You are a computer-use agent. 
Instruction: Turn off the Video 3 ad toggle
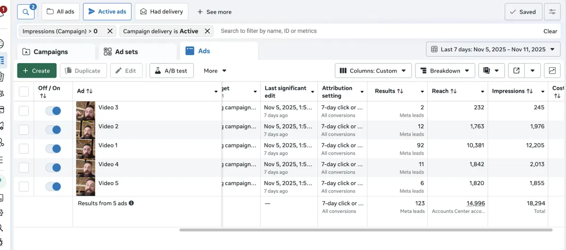click(53, 111)
